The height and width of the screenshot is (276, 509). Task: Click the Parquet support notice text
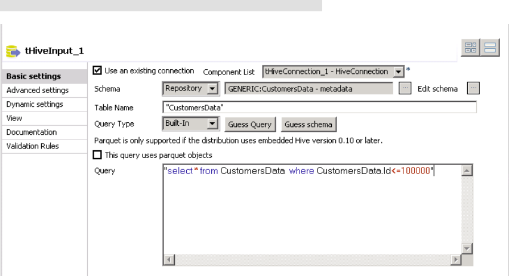238,141
